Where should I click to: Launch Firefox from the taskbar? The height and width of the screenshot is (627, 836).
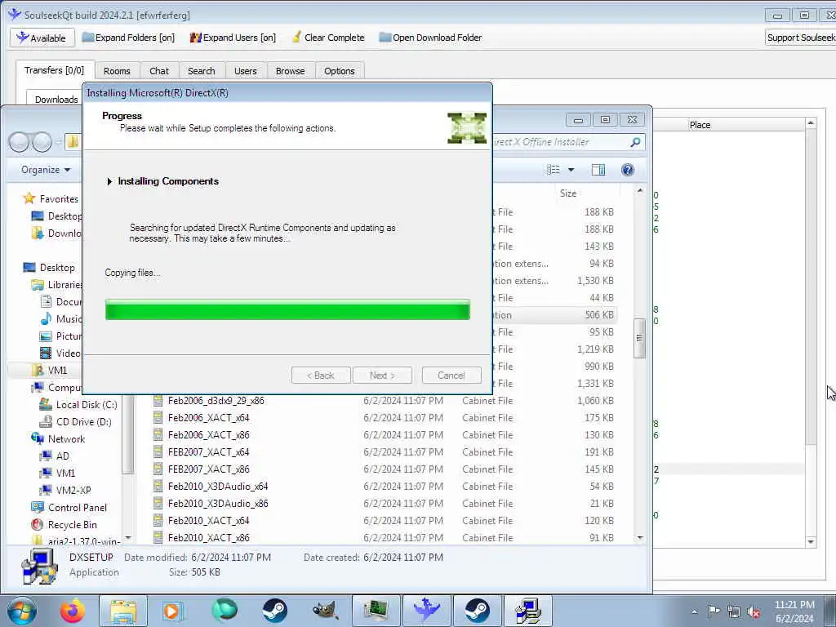(72, 611)
